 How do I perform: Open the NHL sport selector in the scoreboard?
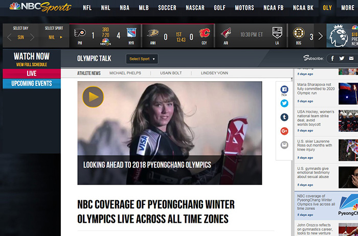point(55,37)
